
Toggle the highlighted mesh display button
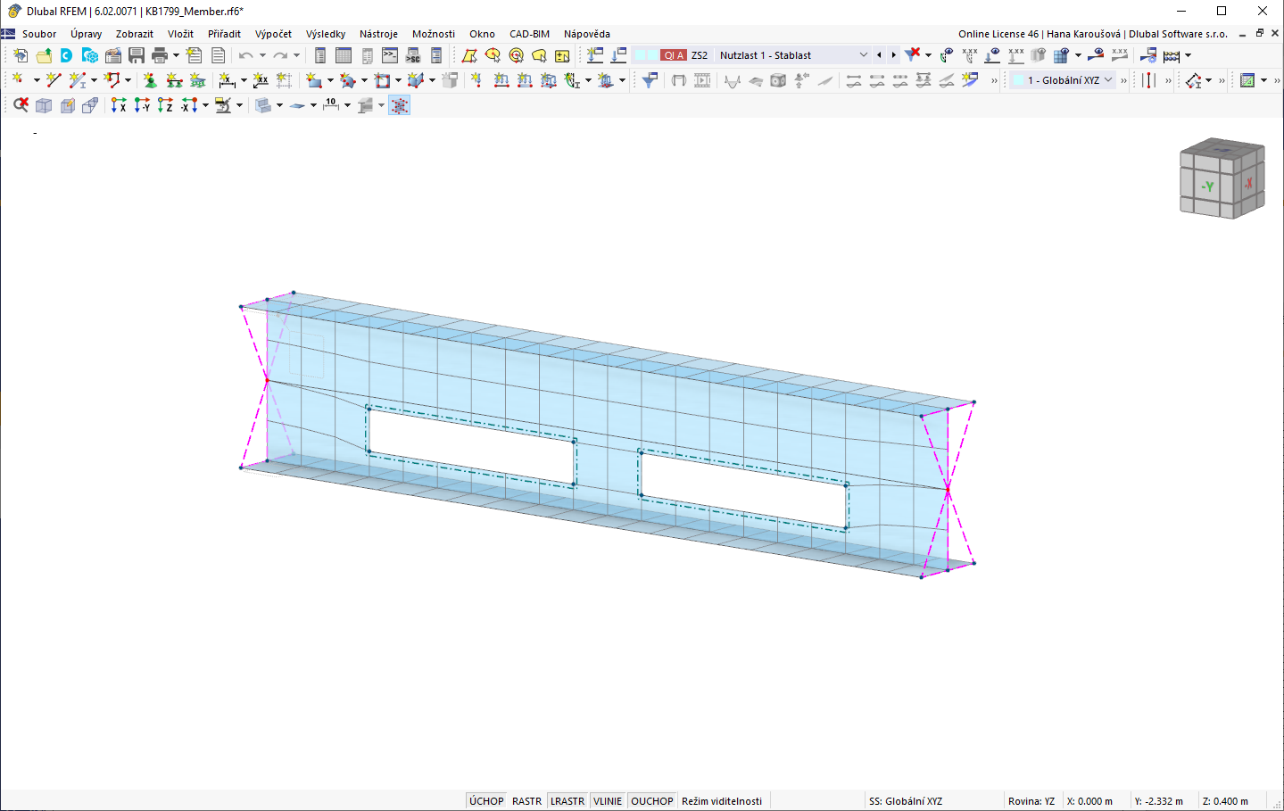399,105
